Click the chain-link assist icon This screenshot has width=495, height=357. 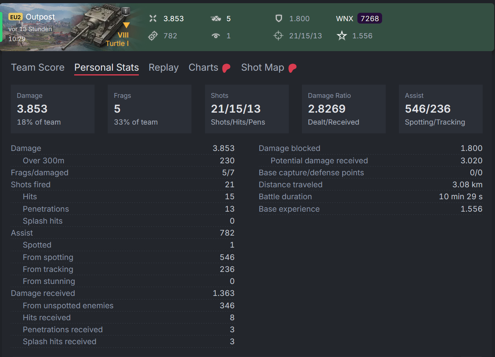(x=153, y=36)
